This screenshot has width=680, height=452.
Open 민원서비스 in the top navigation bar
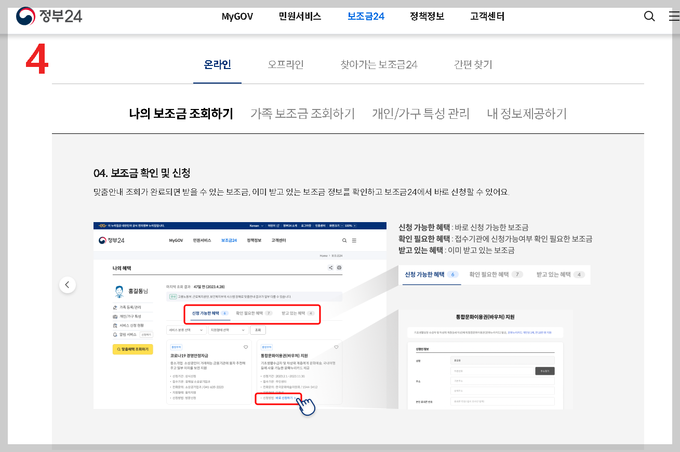pos(300,16)
